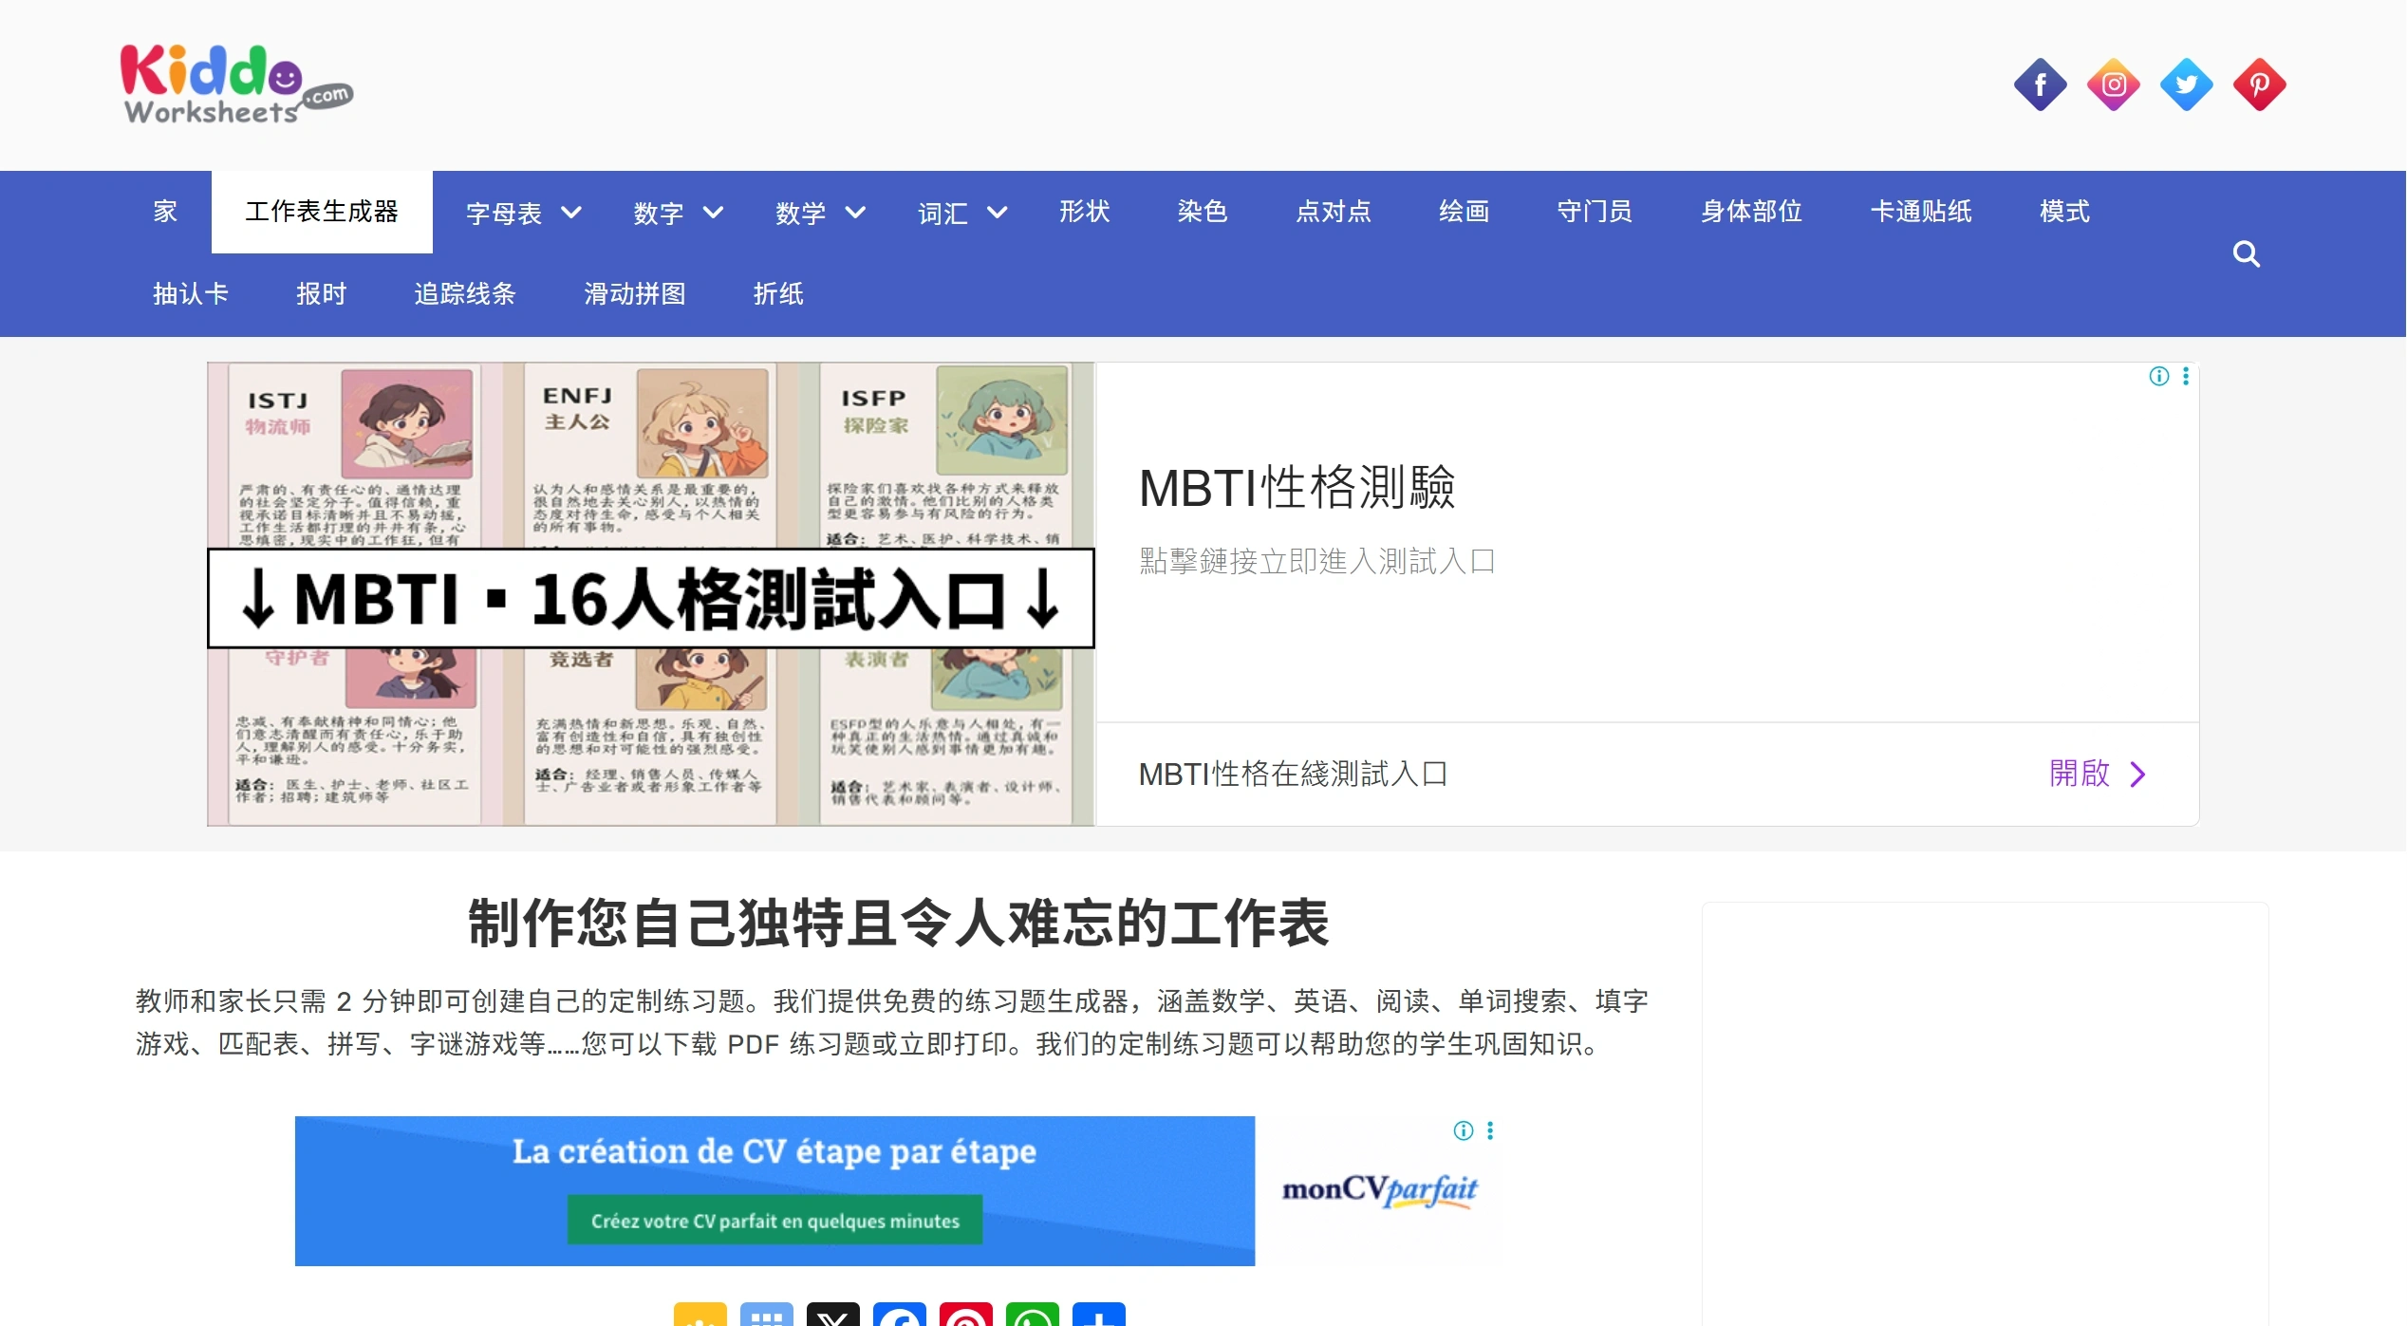Image resolution: width=2407 pixels, height=1326 pixels.
Task: Open the 染色 menu item
Action: pos(1203,212)
